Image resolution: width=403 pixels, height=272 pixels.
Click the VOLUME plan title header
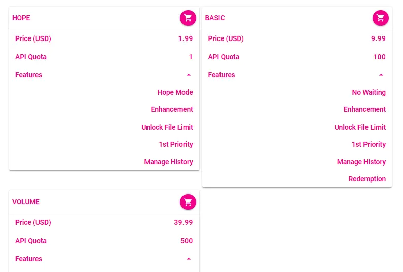[26, 202]
